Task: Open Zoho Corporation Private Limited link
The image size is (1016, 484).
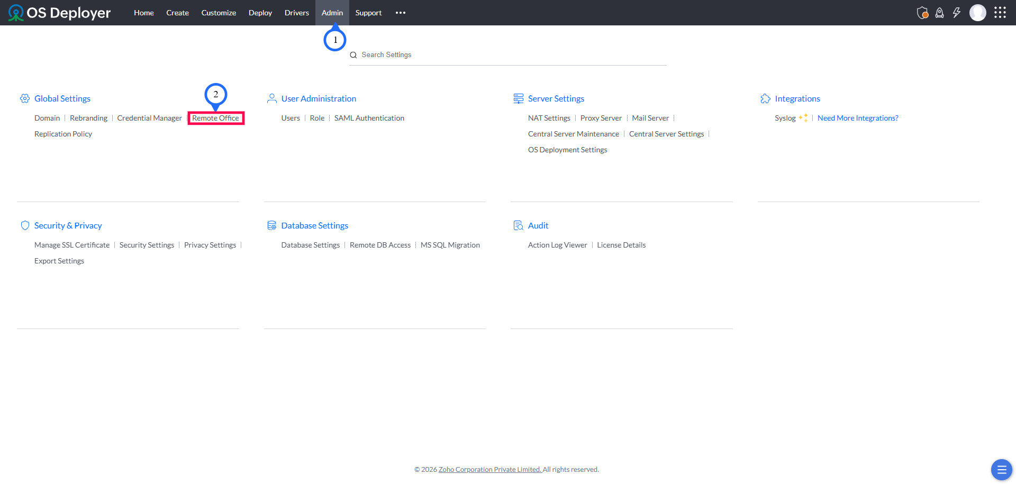Action: coord(489,469)
